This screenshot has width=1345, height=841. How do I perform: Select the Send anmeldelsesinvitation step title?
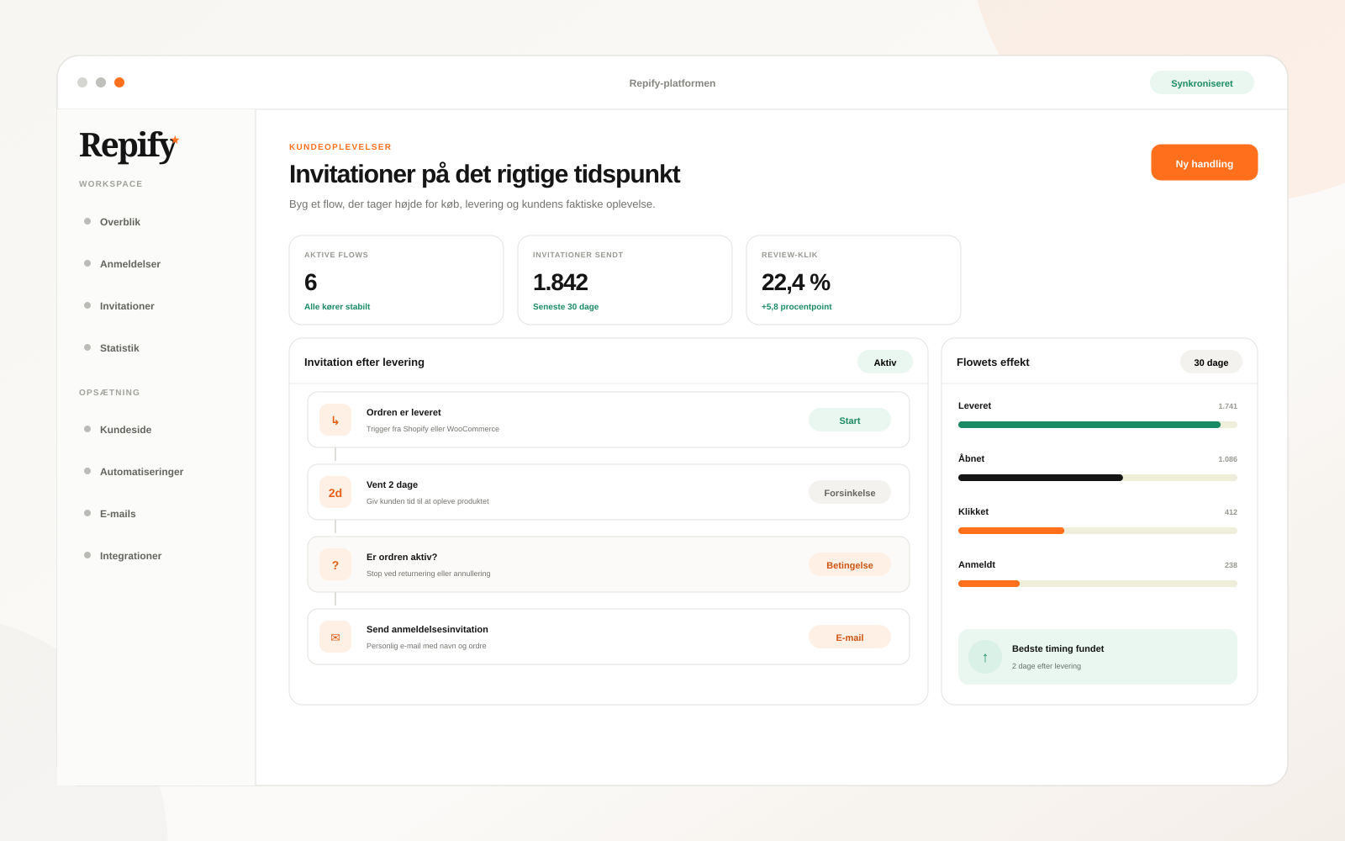[427, 629]
